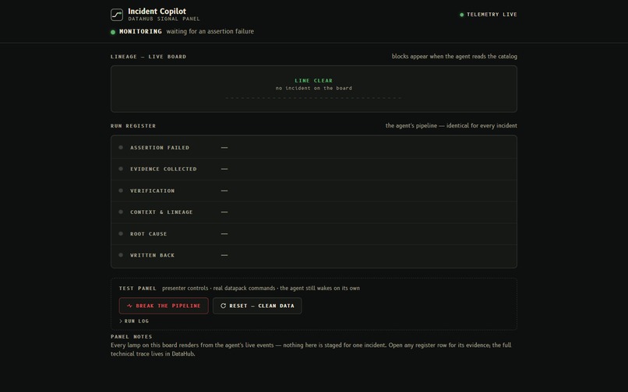The image size is (628, 392).
Task: Click the Incident Copilot logo icon
Action: pyautogui.click(x=117, y=15)
